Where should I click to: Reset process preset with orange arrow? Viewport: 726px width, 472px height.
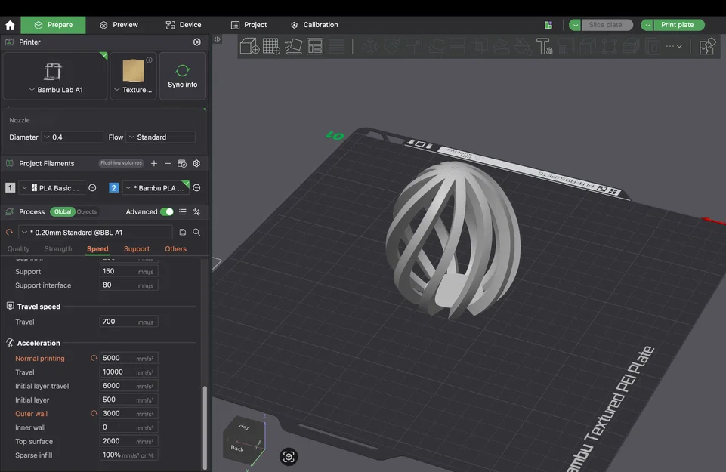click(x=9, y=233)
